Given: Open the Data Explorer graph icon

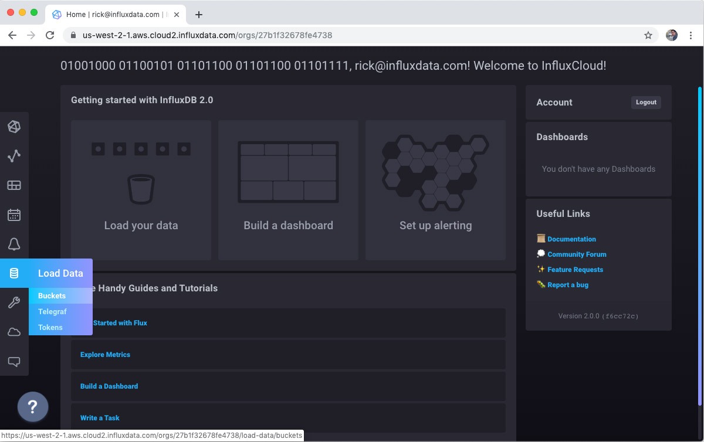Looking at the screenshot, I should pos(15,156).
